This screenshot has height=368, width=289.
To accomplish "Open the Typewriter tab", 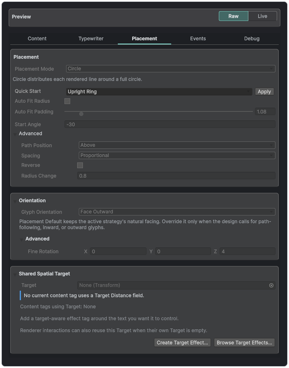I will tap(91, 39).
